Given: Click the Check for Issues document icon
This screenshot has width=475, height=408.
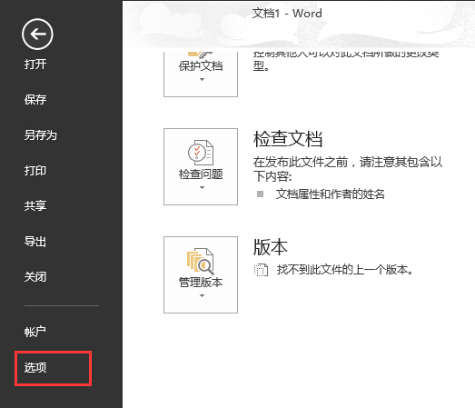Looking at the screenshot, I should (201, 153).
